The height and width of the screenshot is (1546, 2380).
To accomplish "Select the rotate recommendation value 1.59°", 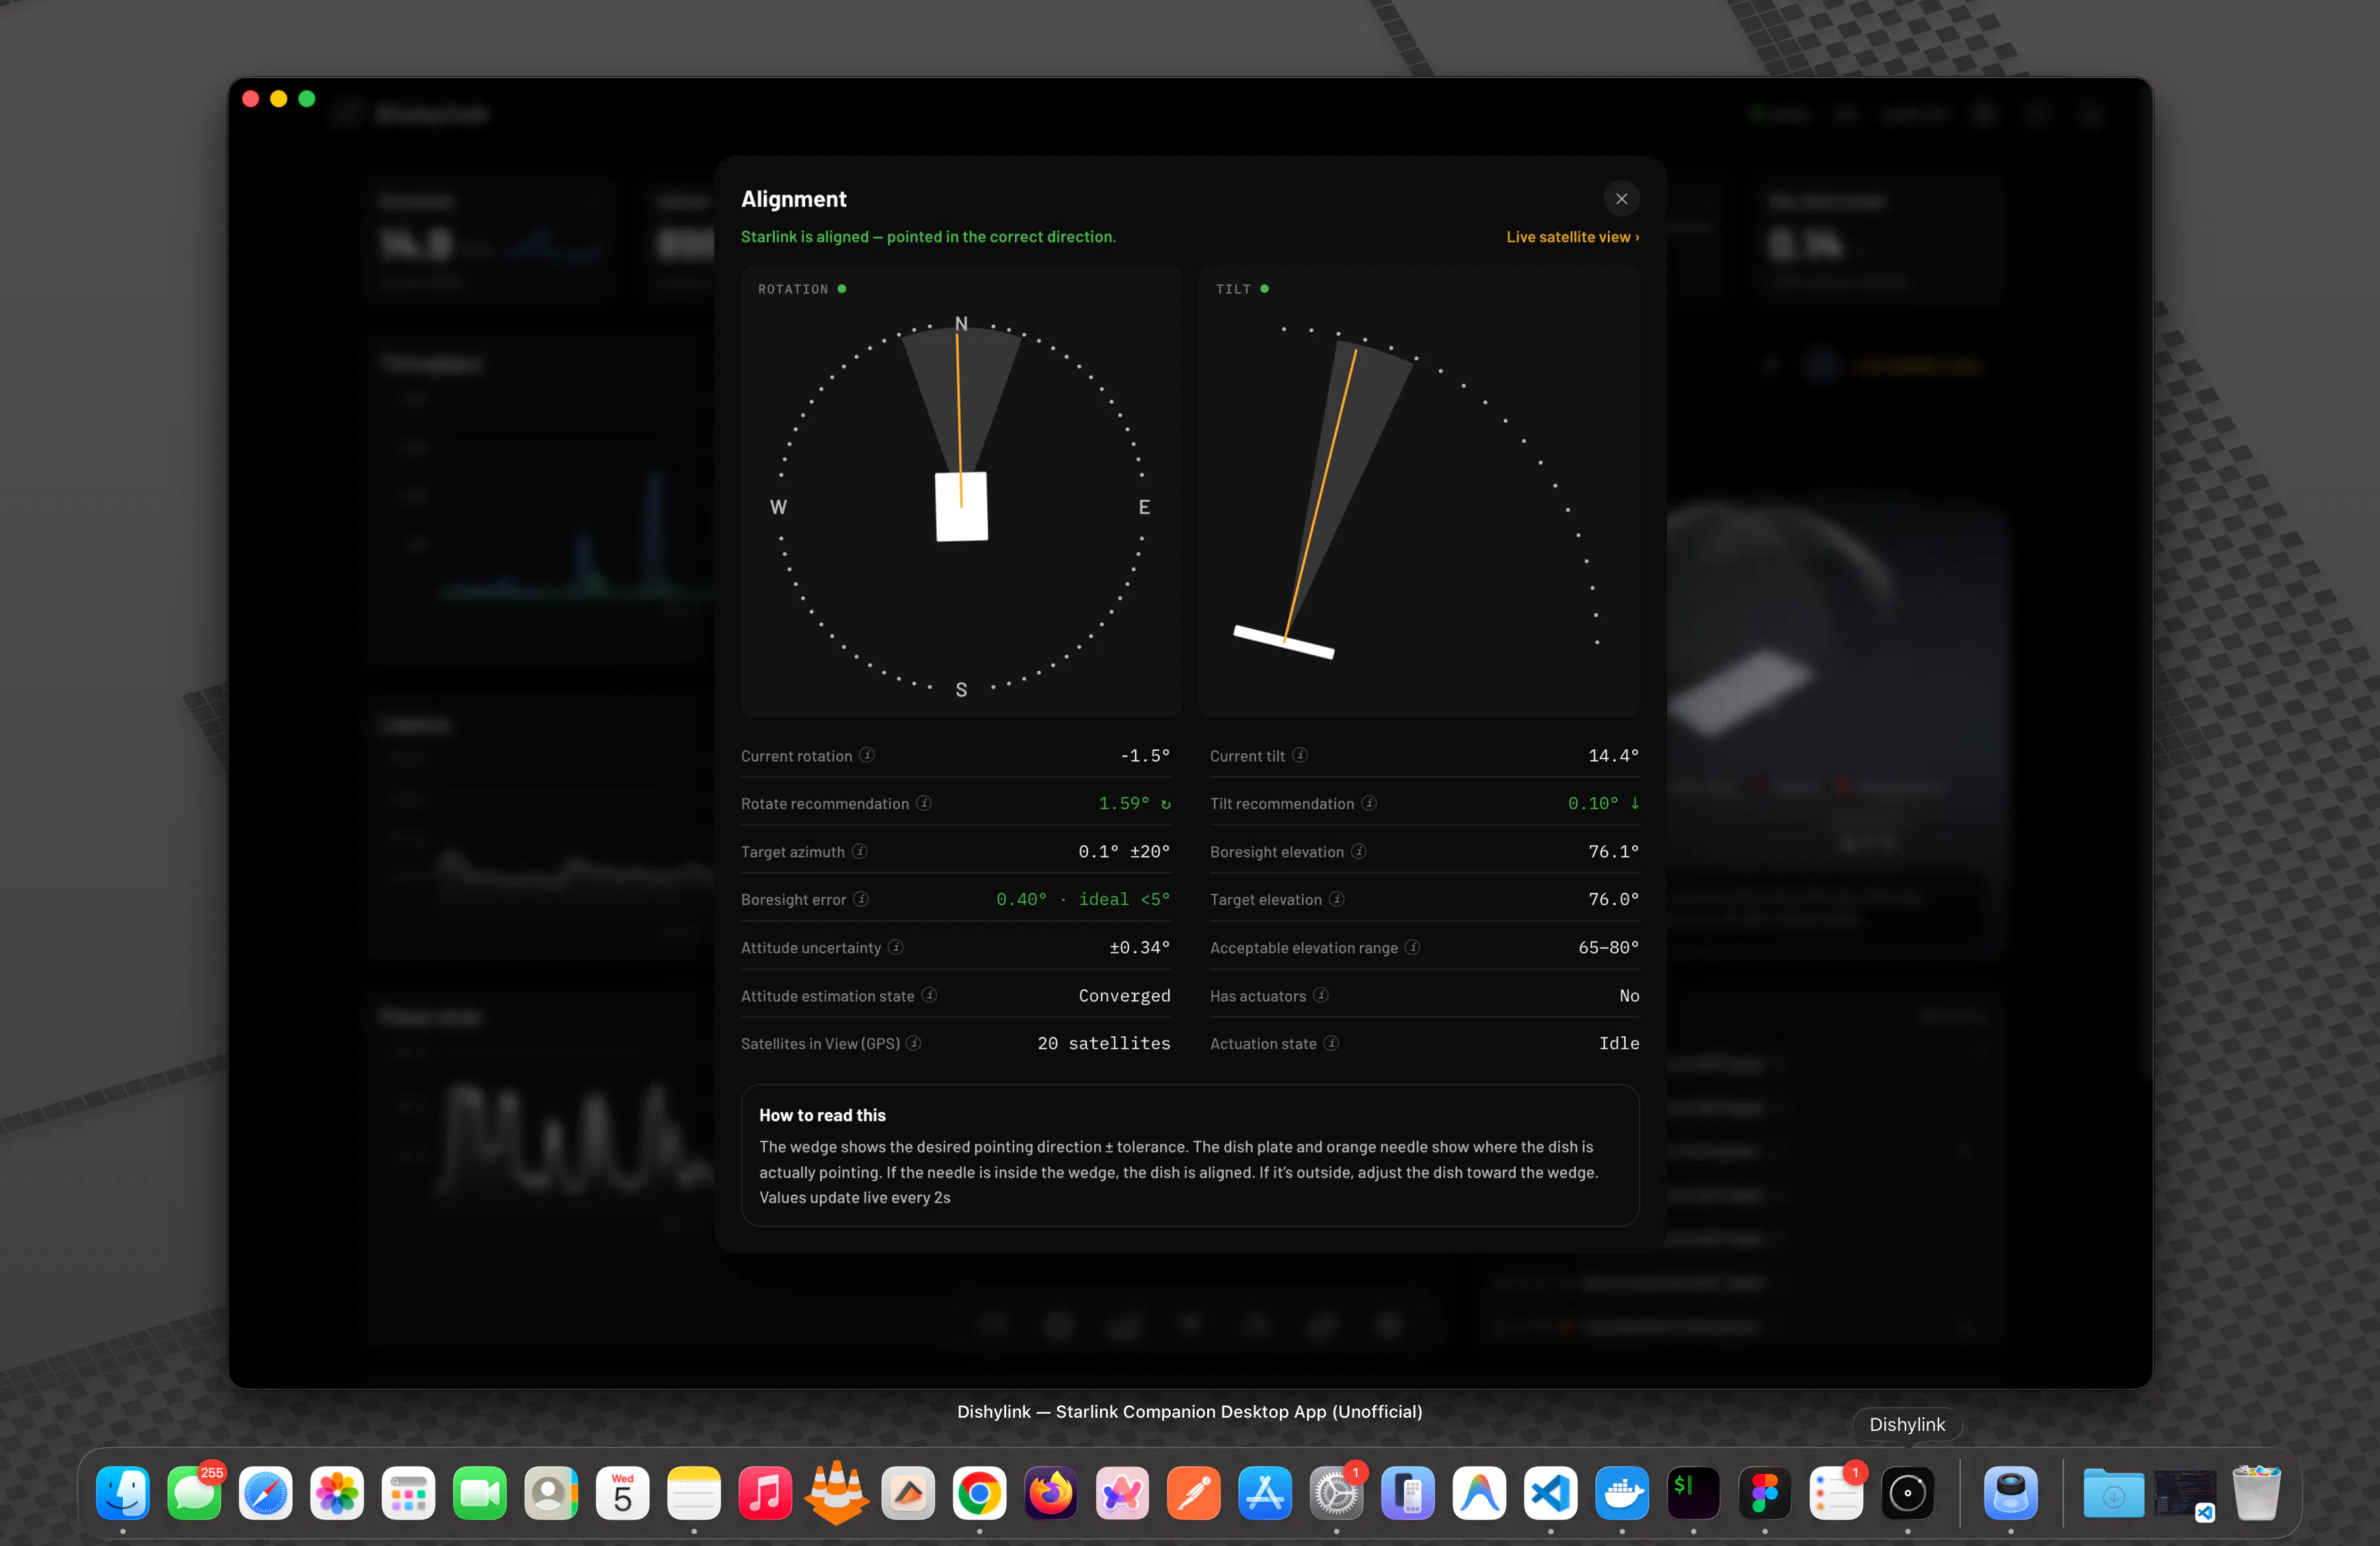I will 1124,804.
